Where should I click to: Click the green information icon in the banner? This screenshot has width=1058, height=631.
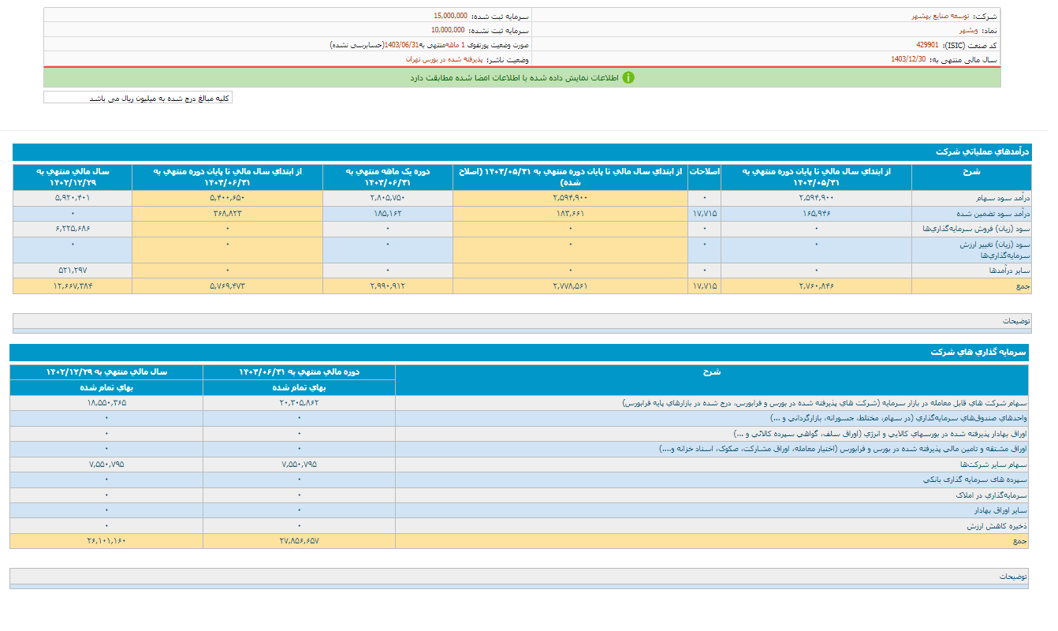pos(628,77)
